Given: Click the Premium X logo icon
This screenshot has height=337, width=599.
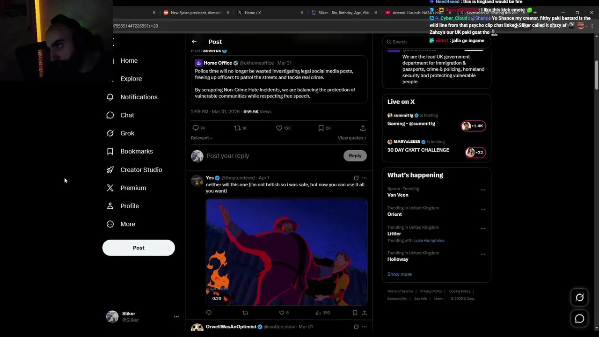Looking at the screenshot, I should click(110, 188).
